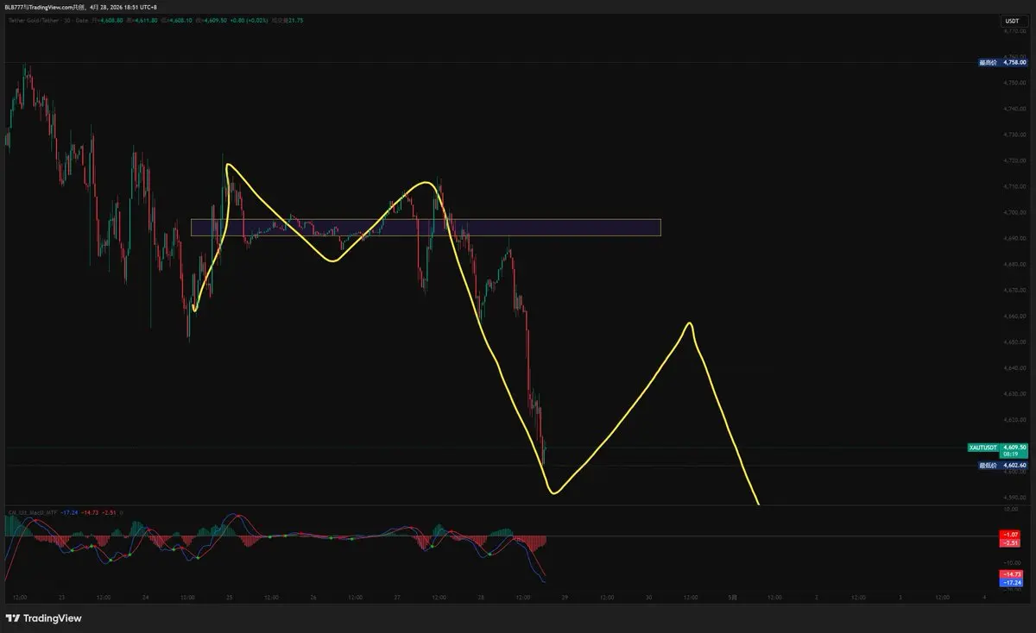
Task: Click the 4,730.00 price axis label
Action: click(x=1014, y=135)
